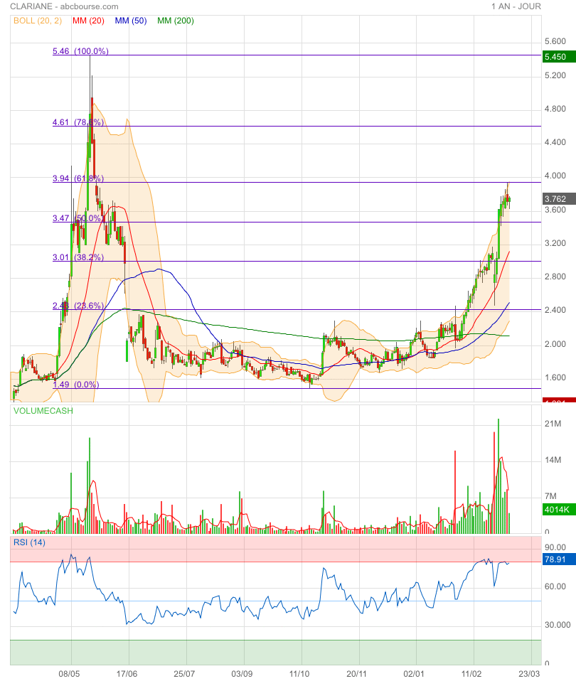
Task: Click the 21M volume axis label
Action: 553,424
